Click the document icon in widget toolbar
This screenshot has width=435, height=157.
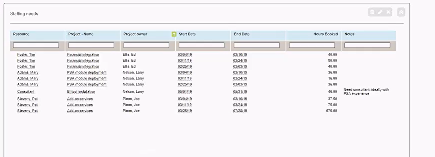click(x=372, y=12)
